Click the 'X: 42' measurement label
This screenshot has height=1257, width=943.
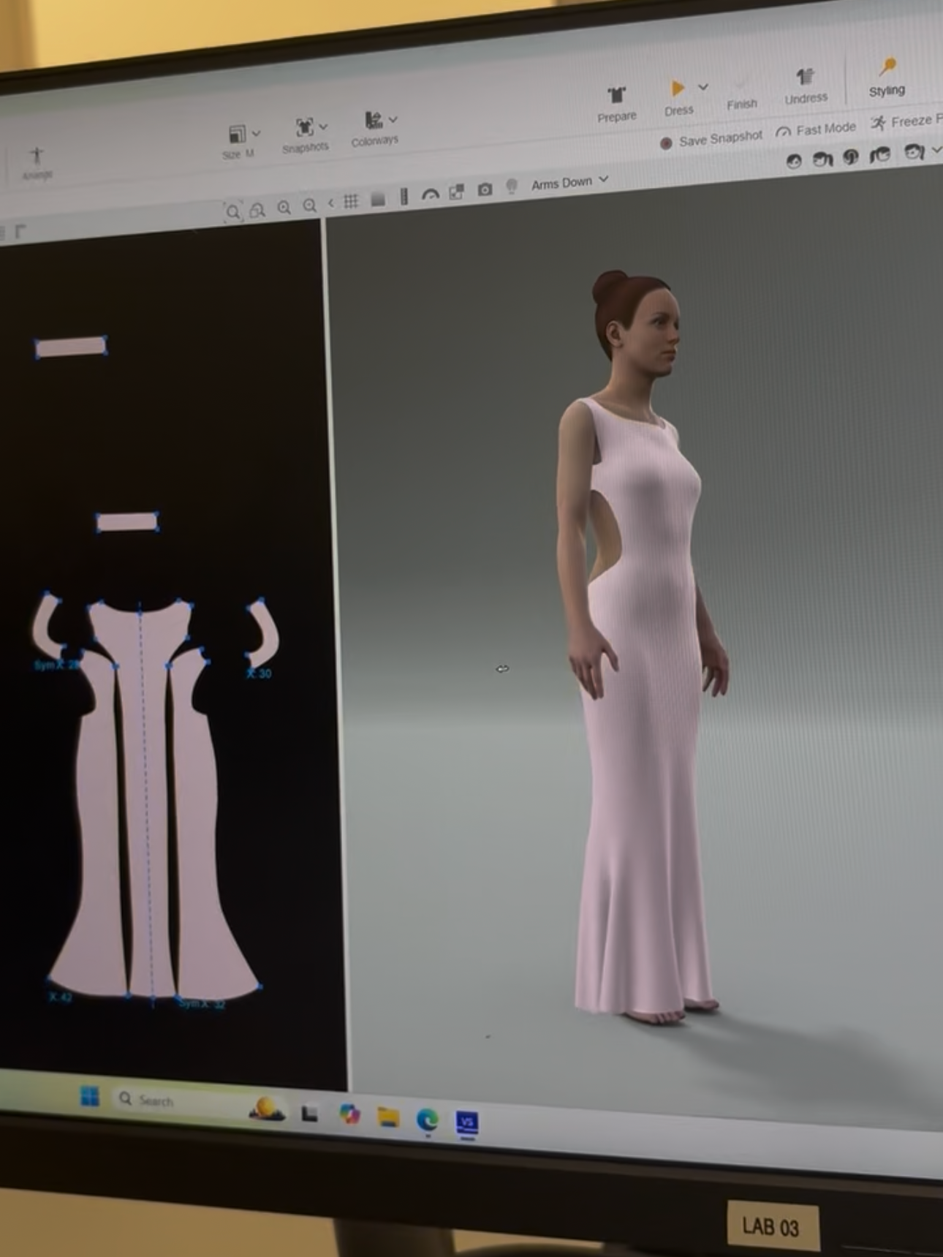click(60, 997)
